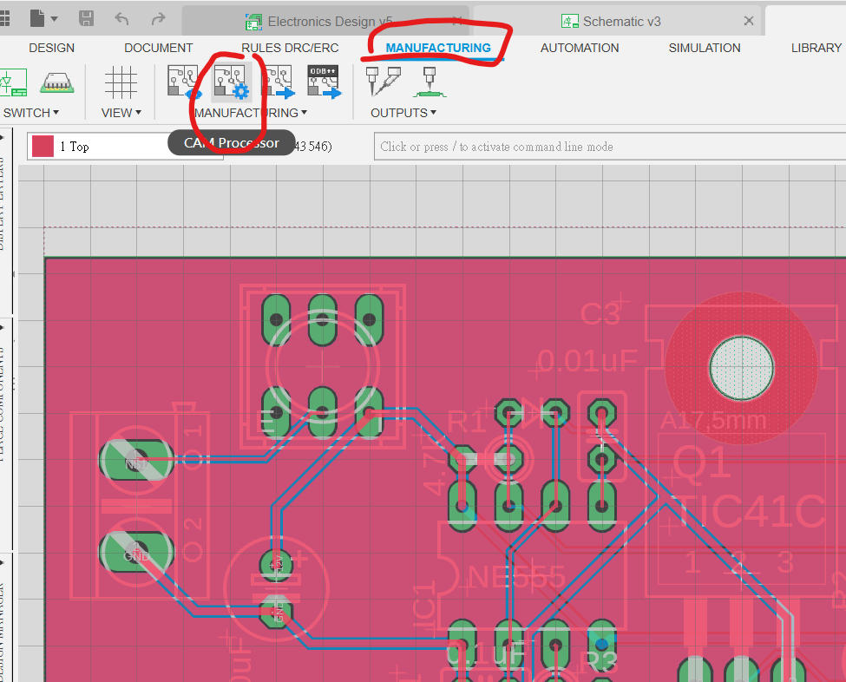Viewport: 846px width, 682px height.
Task: Switch to the RULES DRC/ERC tab
Action: pos(290,48)
